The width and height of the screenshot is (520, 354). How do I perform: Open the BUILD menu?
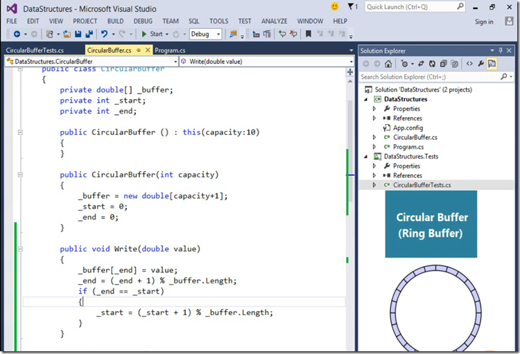point(115,21)
